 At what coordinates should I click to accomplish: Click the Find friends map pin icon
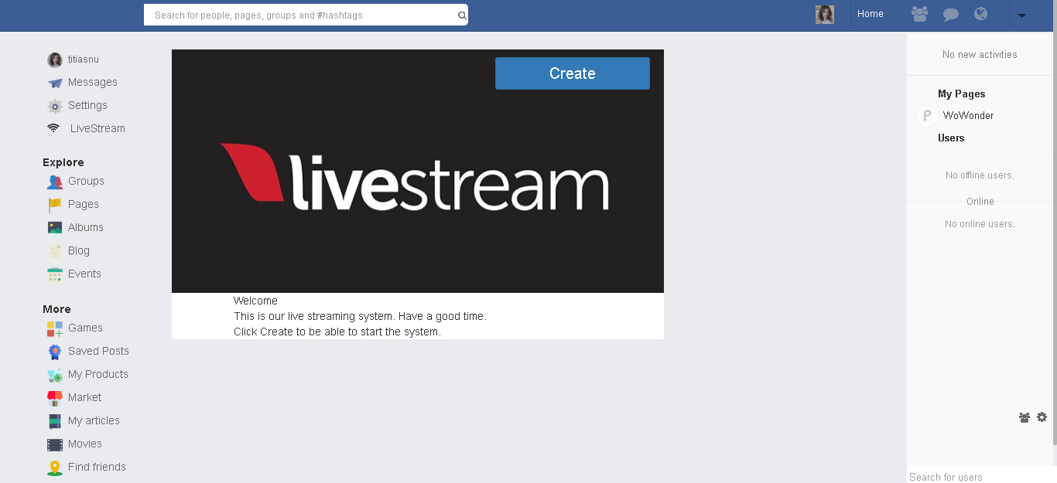coord(54,468)
